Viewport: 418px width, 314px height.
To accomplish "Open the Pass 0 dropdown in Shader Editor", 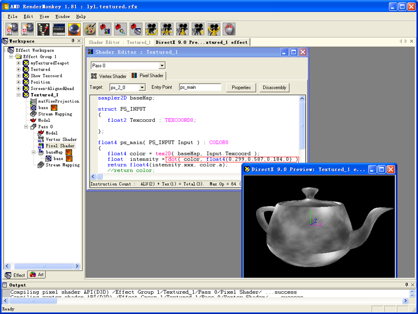I will (x=162, y=66).
